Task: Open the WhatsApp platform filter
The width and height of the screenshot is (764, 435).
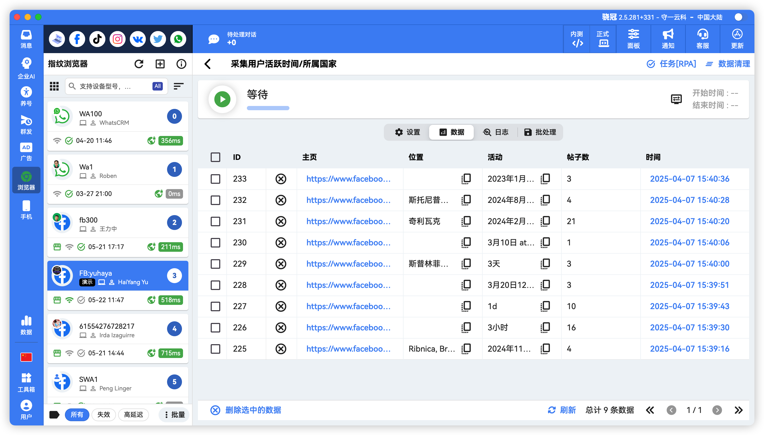Action: (178, 39)
